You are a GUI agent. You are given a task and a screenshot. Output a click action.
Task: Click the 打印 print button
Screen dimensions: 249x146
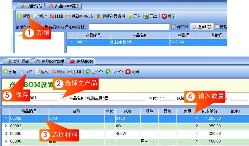click(74, 72)
